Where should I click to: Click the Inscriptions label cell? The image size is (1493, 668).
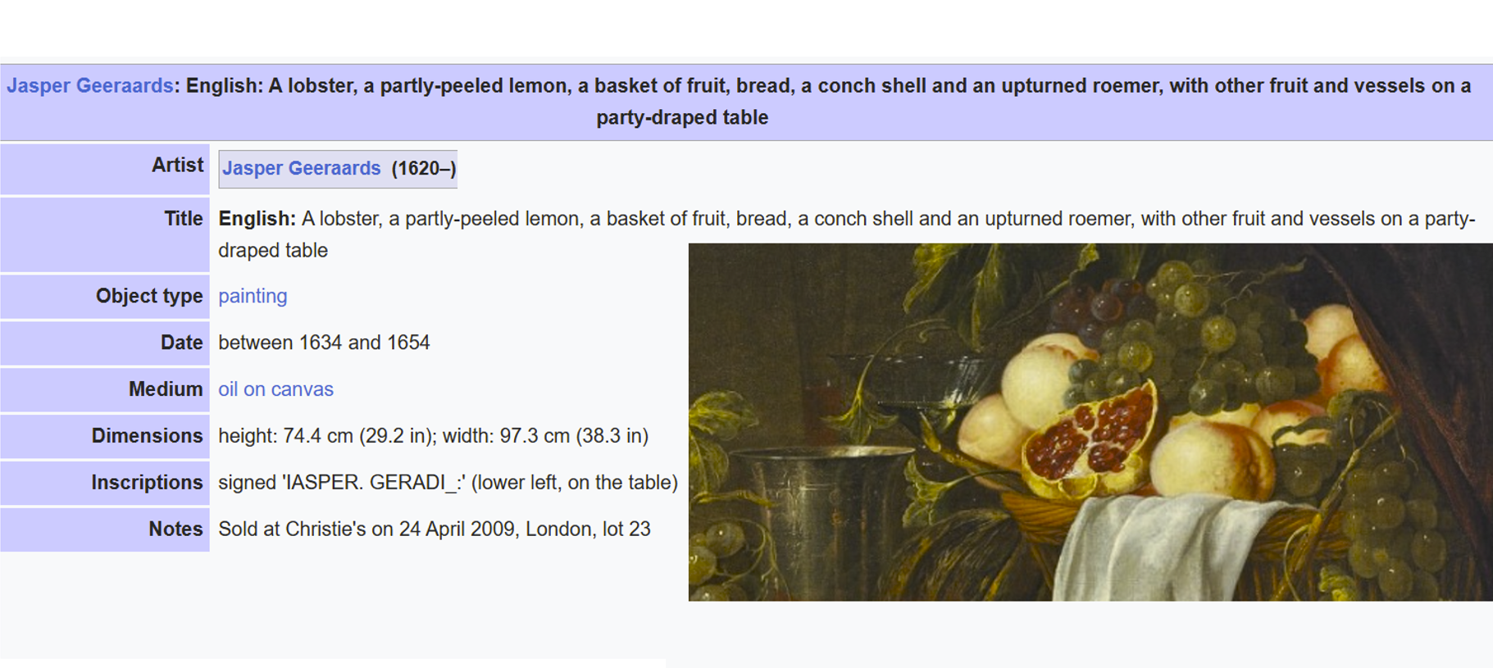pyautogui.click(x=105, y=483)
